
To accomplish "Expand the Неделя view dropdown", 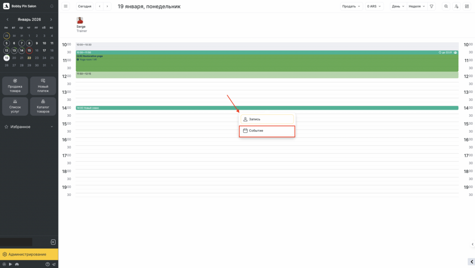I will tap(417, 6).
